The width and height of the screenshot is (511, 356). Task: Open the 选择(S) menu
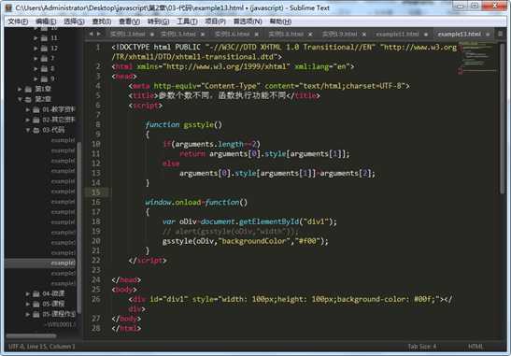pos(74,21)
